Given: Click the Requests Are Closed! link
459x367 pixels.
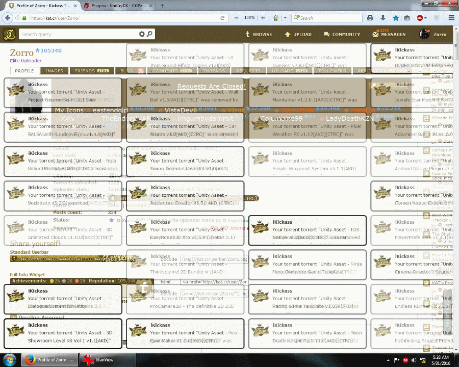Looking at the screenshot, I should [211, 86].
